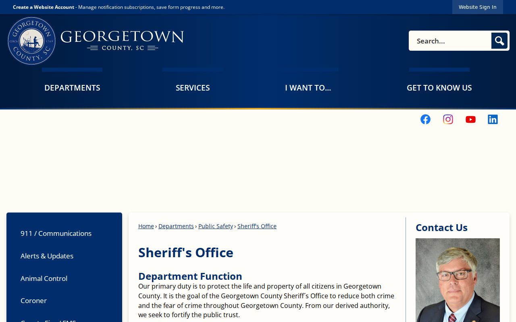The height and width of the screenshot is (322, 516).
Task: Click the Contact Us heading
Action: click(441, 227)
